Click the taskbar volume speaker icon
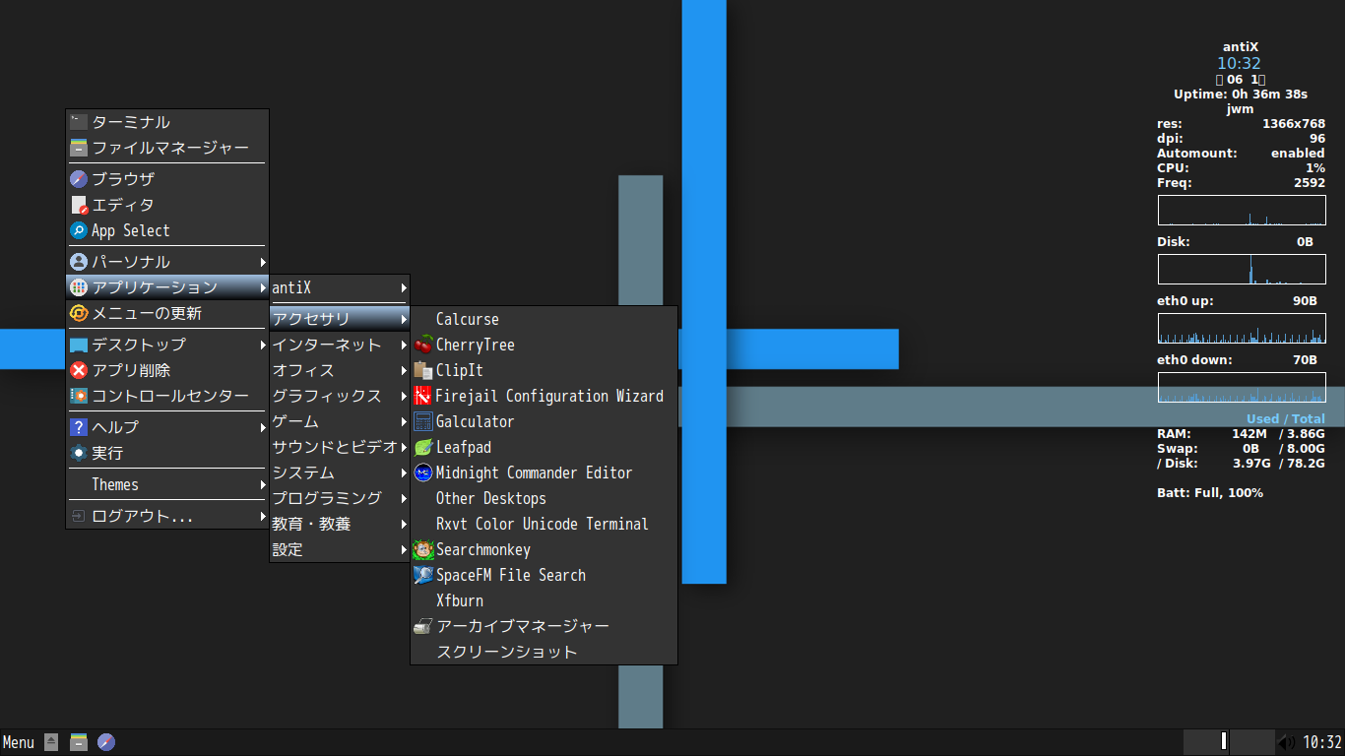The image size is (1345, 756). point(1287,742)
